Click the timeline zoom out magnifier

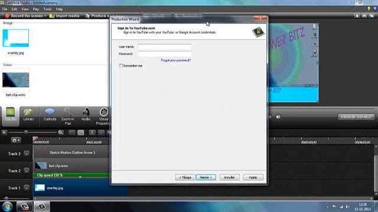(x=4, y=132)
